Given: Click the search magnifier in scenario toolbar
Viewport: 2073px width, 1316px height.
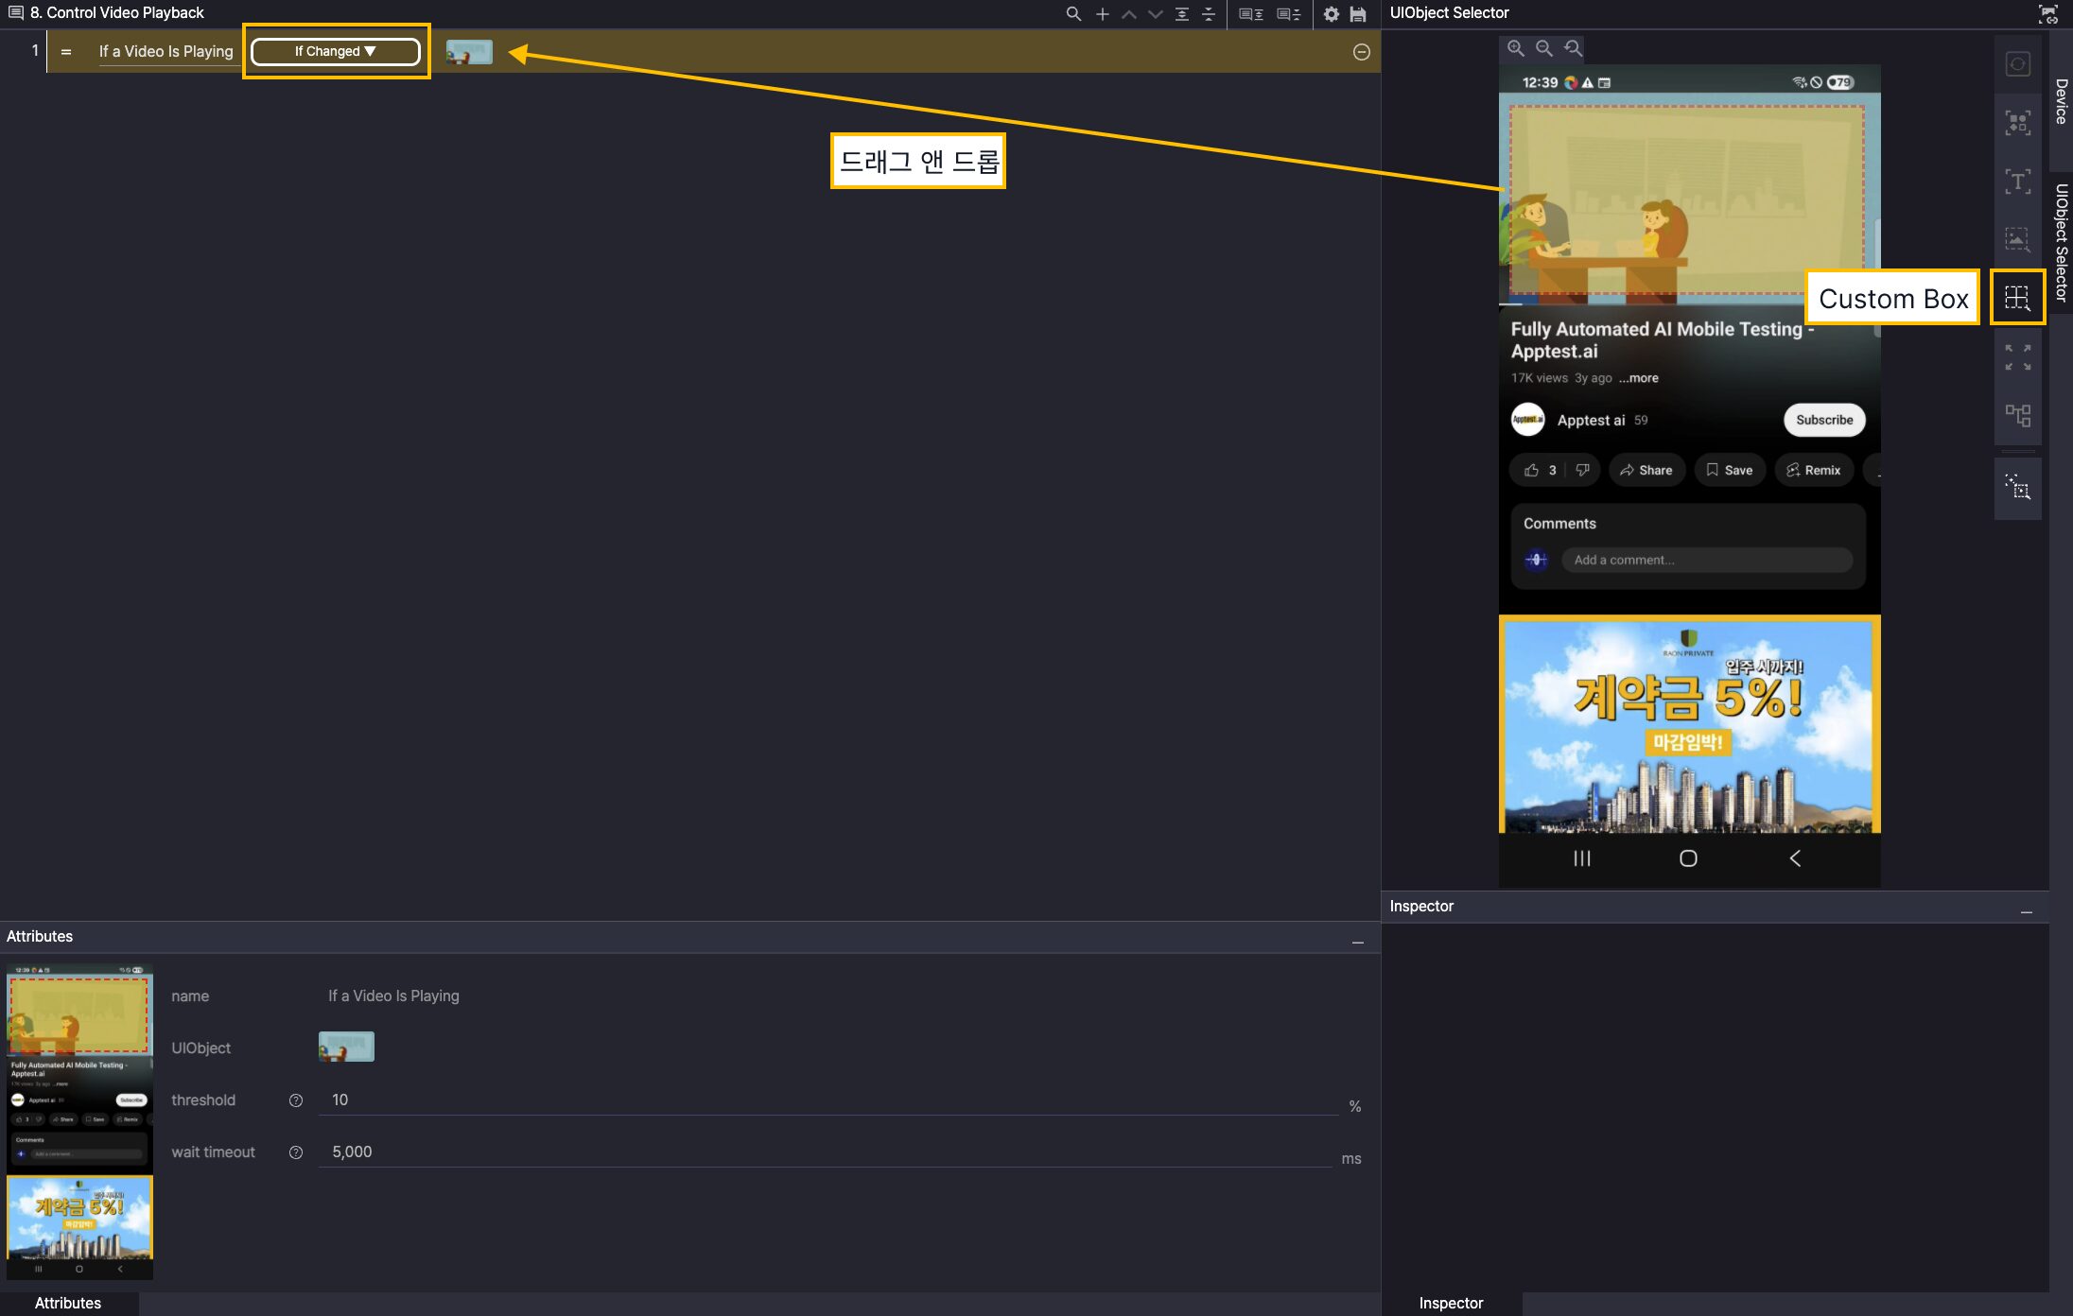Looking at the screenshot, I should pyautogui.click(x=1072, y=14).
